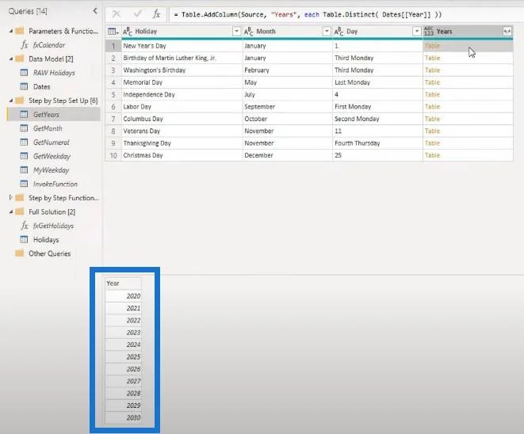Click the 'Second Monday' cell
This screenshot has width=524, height=434.
377,119
